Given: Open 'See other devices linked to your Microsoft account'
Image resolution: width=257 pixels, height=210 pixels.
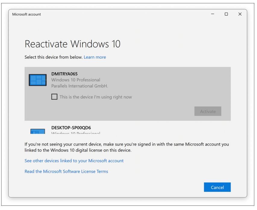Looking at the screenshot, I should tap(74, 161).
